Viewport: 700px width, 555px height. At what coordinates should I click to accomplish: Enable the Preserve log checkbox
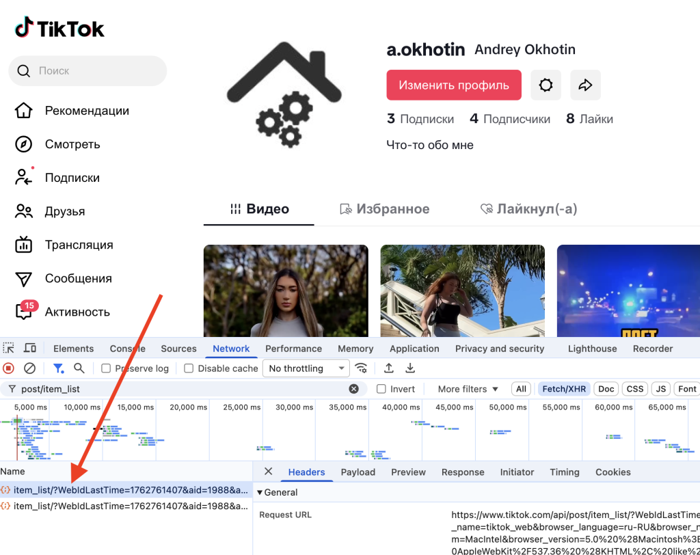click(x=106, y=368)
